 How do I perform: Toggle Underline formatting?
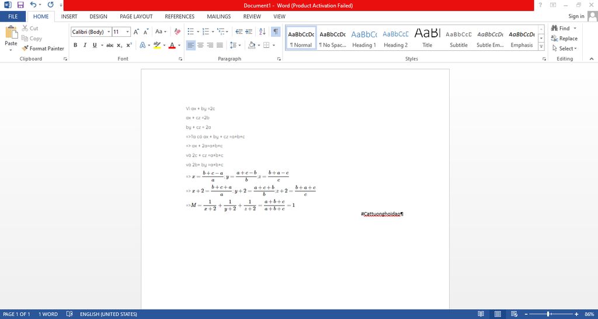point(95,45)
